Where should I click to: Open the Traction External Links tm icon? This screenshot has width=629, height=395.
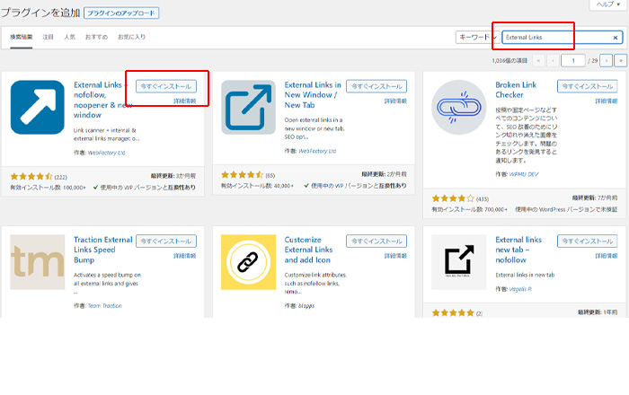coord(38,262)
